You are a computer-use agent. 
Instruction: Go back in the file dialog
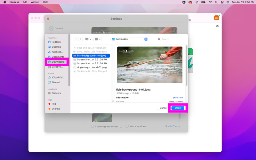pos(76,39)
